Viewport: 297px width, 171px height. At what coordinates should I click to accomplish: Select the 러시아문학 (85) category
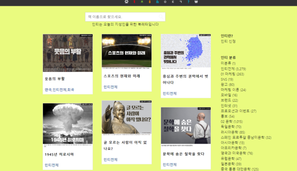(x=232, y=132)
